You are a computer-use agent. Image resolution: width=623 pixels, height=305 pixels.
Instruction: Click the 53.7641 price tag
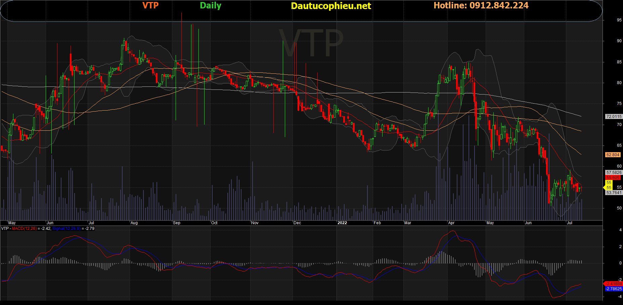click(x=614, y=193)
